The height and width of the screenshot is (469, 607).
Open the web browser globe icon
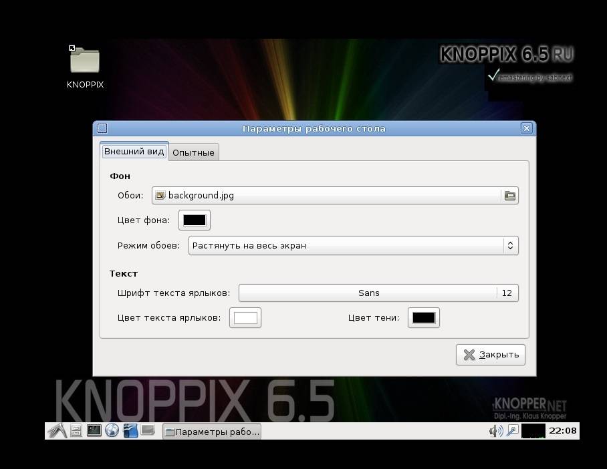click(x=112, y=430)
